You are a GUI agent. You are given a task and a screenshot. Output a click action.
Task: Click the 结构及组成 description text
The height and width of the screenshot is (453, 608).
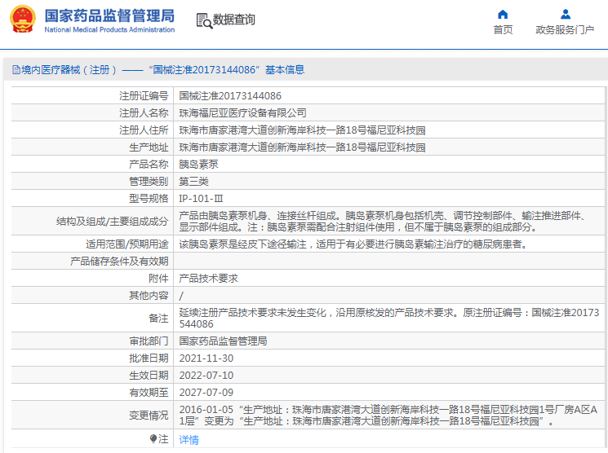(384, 221)
